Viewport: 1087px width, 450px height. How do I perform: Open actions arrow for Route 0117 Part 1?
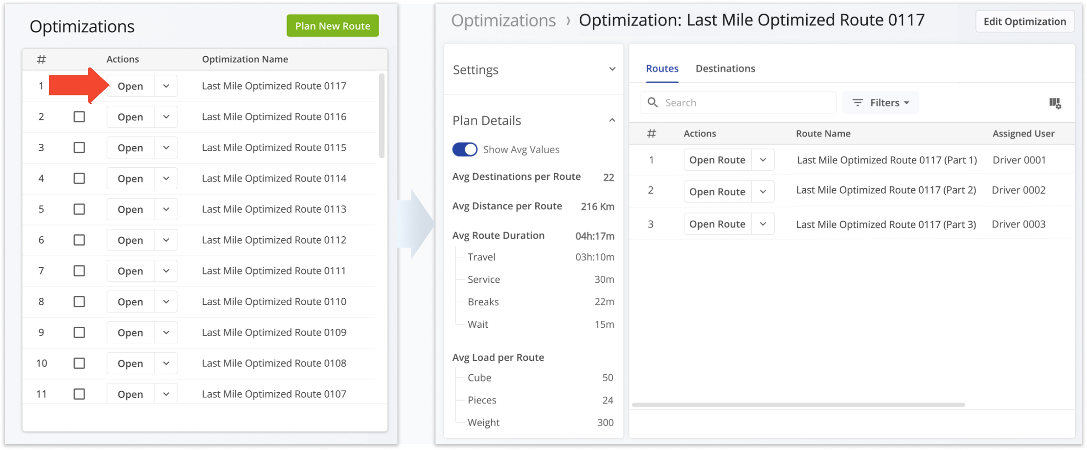coord(763,160)
